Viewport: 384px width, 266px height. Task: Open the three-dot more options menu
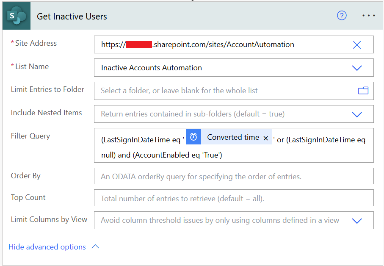(368, 16)
